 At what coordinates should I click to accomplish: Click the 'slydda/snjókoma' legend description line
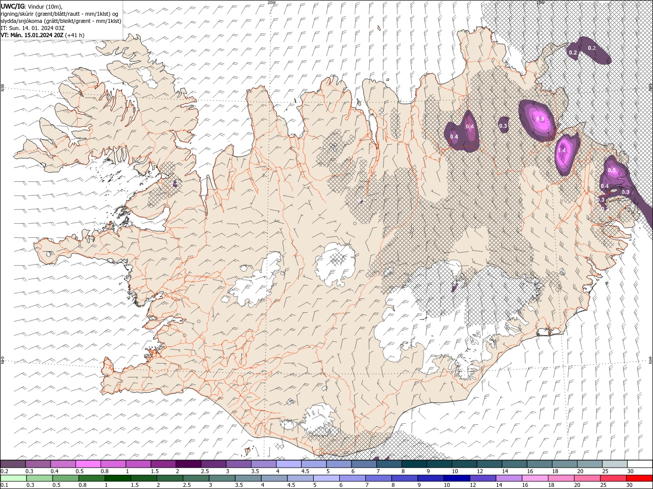[61, 21]
